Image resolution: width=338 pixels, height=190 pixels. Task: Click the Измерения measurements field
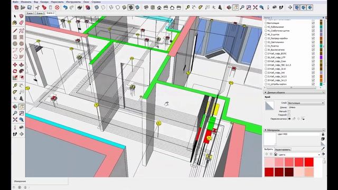pyautogui.click(x=40, y=181)
